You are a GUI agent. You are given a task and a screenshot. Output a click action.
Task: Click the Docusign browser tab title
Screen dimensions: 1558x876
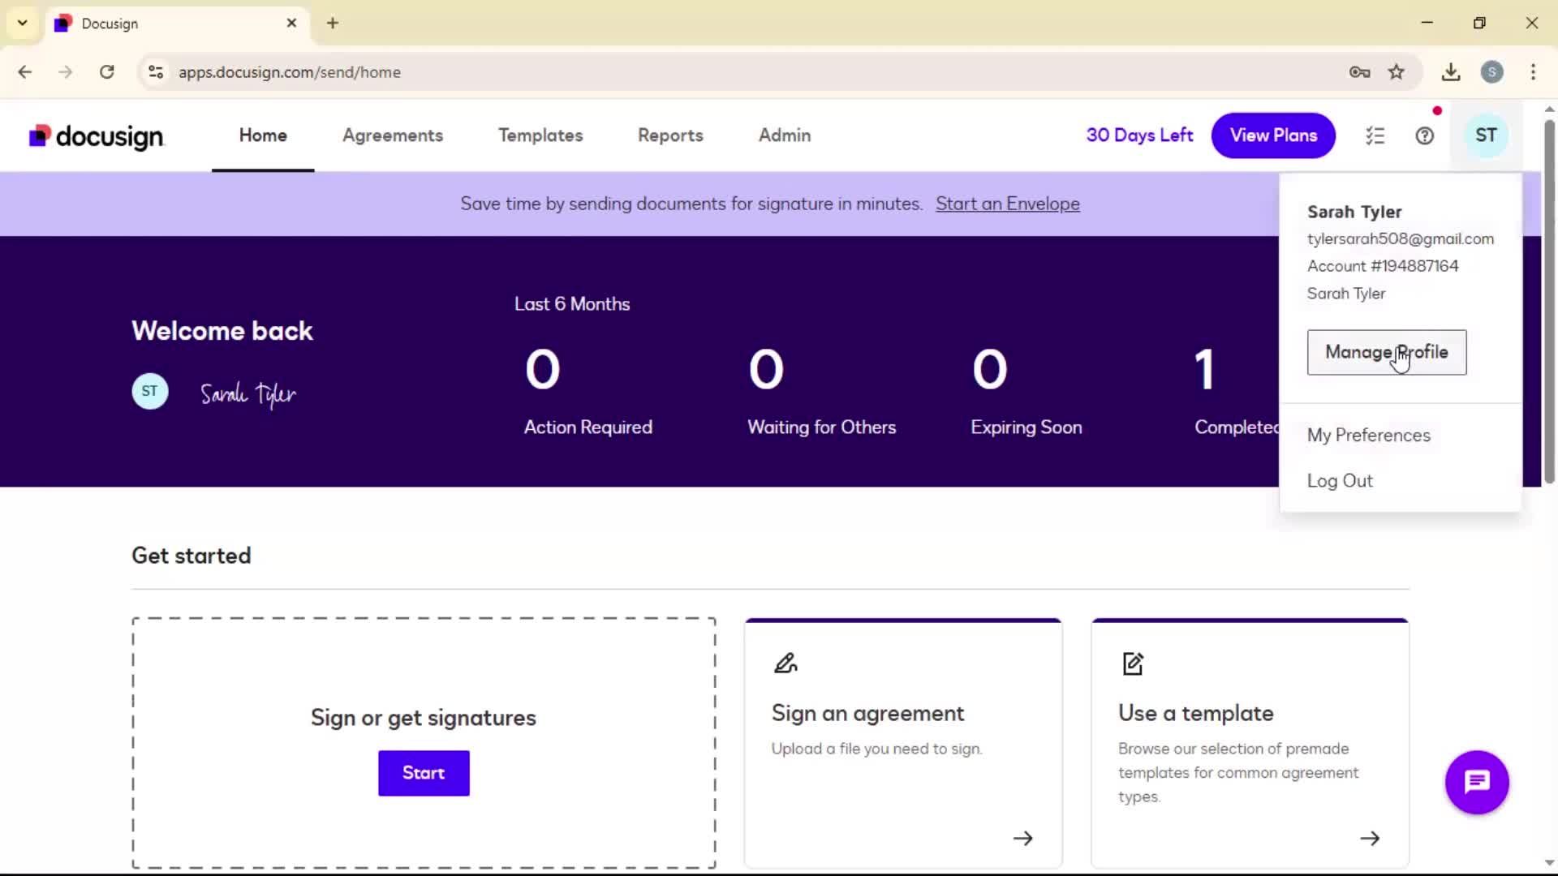(x=110, y=24)
